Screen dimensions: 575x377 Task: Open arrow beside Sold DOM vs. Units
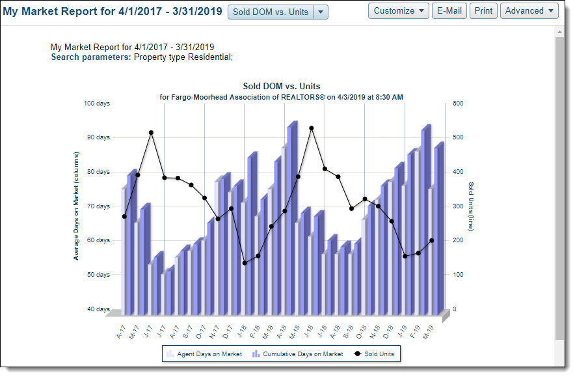321,12
